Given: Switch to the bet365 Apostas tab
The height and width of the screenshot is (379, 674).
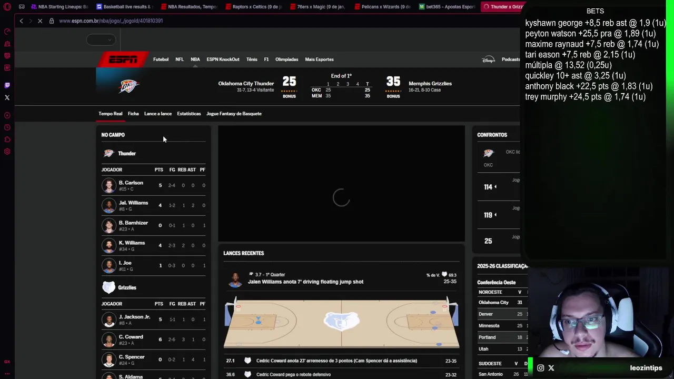Looking at the screenshot, I should click(x=448, y=7).
